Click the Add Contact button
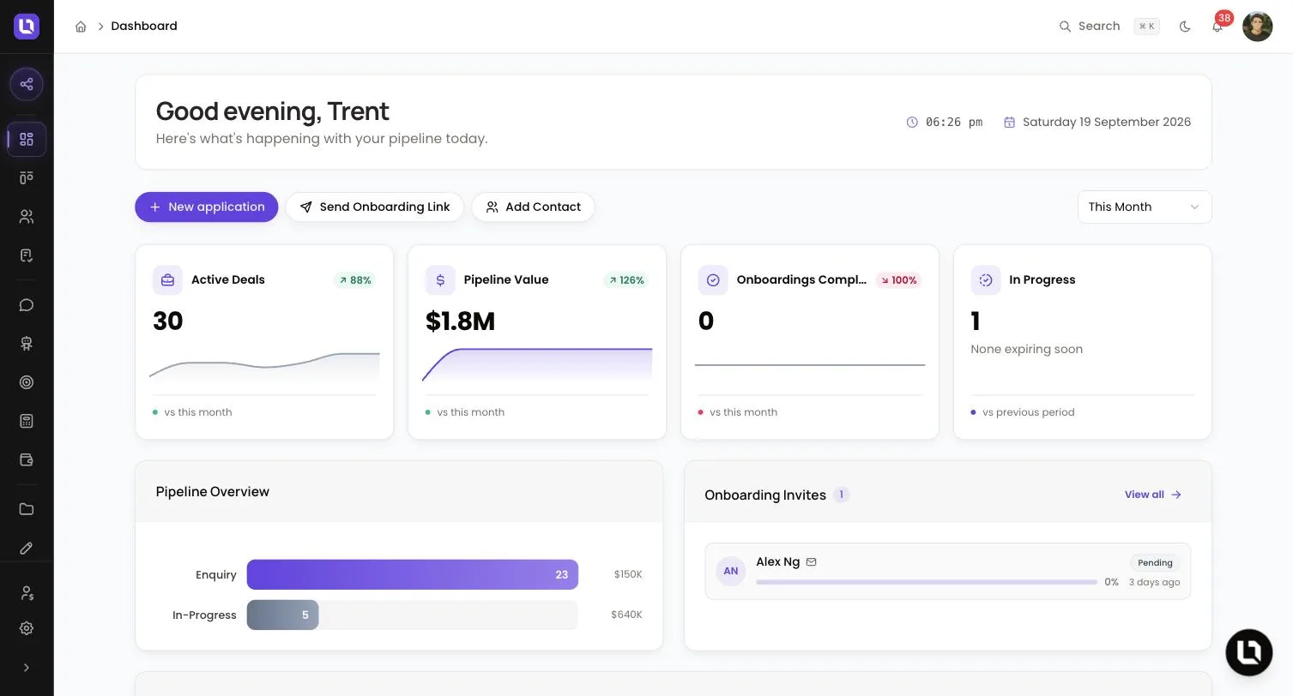This screenshot has width=1293, height=696. pyautogui.click(x=533, y=207)
